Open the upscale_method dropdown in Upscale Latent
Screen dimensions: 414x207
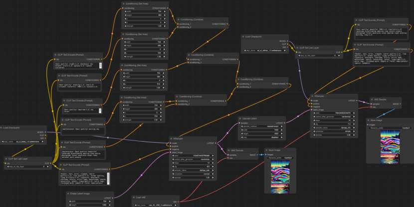262,126
